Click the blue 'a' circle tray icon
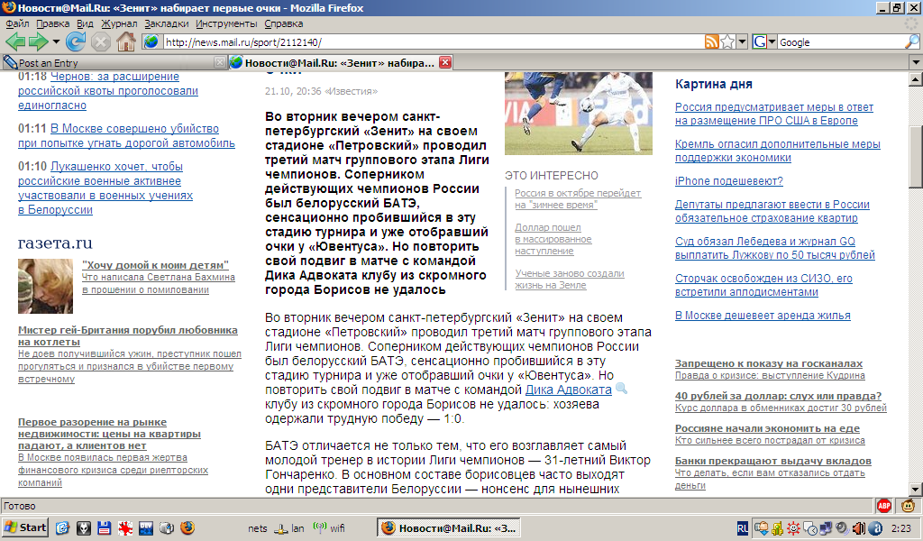 (x=874, y=528)
